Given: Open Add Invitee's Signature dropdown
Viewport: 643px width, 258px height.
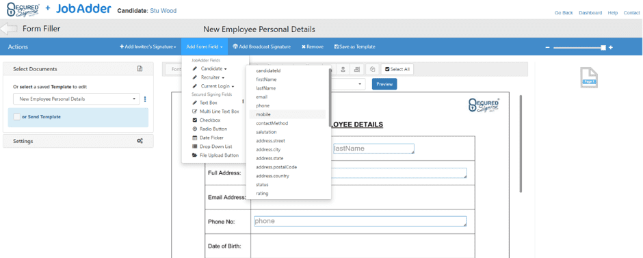Looking at the screenshot, I should [x=148, y=47].
